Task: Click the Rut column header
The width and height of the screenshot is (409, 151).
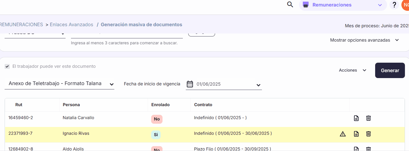Action: click(19, 105)
